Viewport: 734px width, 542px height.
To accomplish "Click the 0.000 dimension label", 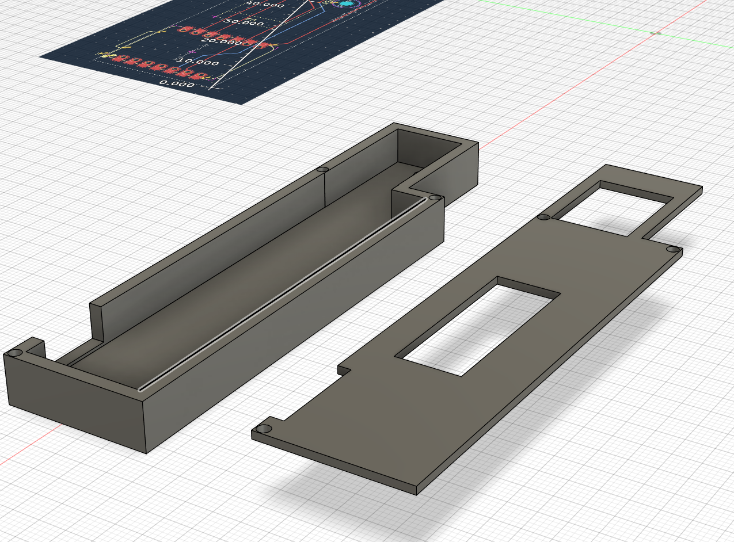I will pos(177,84).
